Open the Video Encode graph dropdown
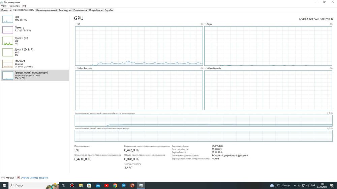 76,68
